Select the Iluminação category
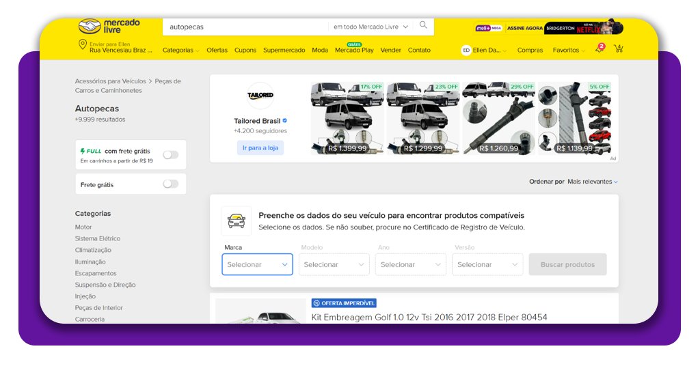This screenshot has width=700, height=366. click(90, 262)
